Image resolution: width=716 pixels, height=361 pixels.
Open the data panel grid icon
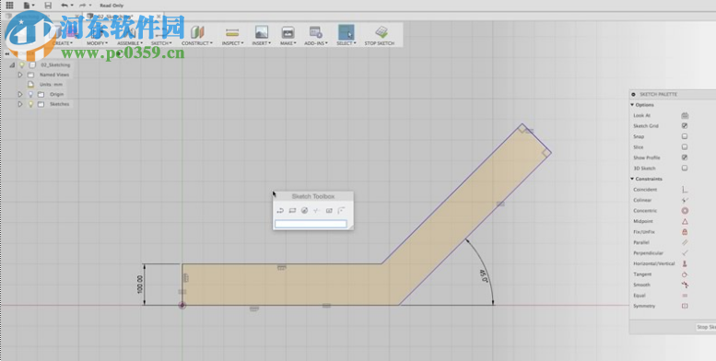coord(9,6)
